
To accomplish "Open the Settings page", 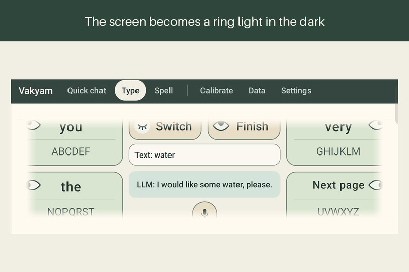I will tap(296, 91).
